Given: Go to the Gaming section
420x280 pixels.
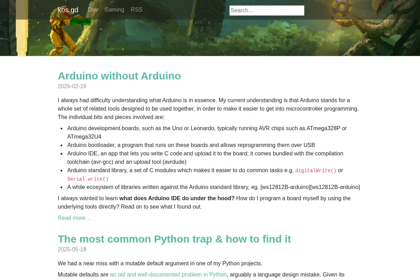Looking at the screenshot, I should [x=114, y=10].
